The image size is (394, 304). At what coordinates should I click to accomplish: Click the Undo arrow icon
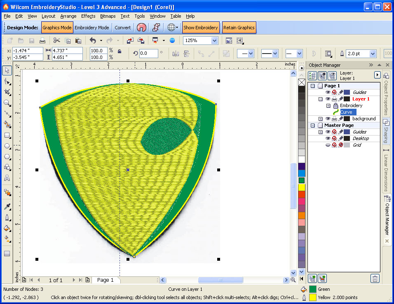[x=93, y=40]
